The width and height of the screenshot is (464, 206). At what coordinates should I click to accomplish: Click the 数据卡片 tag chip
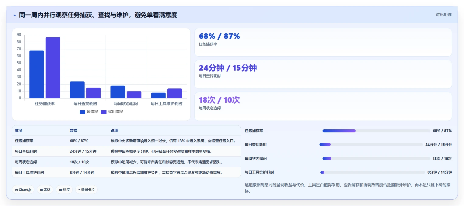coord(86,190)
